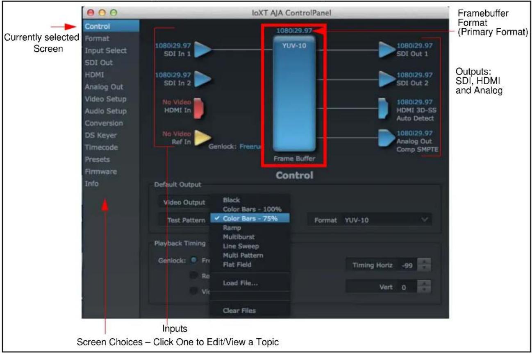
Task: Click the red HDMI In connector icon
Action: point(199,108)
